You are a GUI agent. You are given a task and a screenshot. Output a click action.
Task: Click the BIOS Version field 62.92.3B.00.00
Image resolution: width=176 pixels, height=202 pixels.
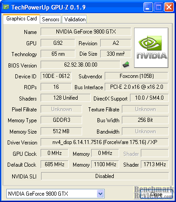[x=80, y=65]
